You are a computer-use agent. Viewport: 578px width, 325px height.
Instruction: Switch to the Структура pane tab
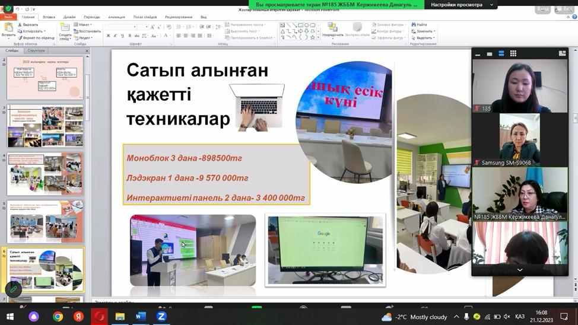coord(36,50)
